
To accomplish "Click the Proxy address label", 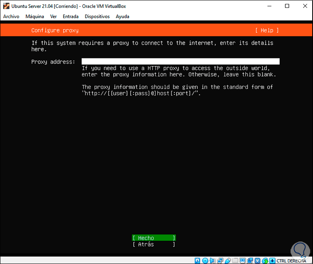I will click(53, 62).
